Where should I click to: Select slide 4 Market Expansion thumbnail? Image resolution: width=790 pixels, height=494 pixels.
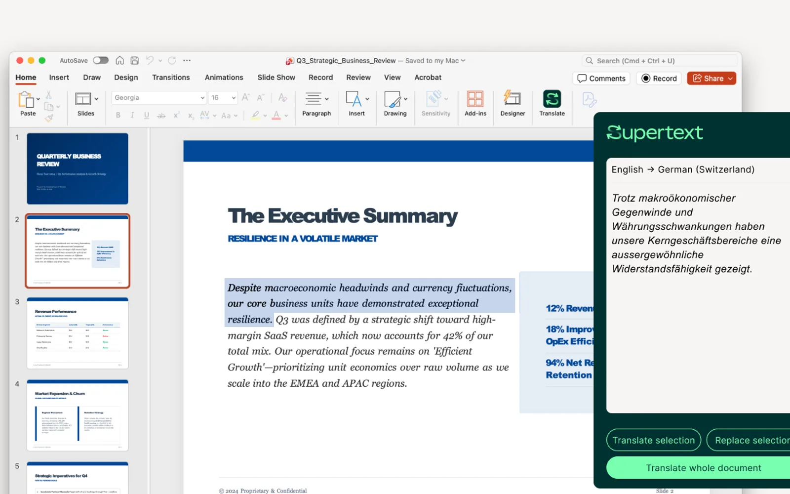(x=78, y=415)
